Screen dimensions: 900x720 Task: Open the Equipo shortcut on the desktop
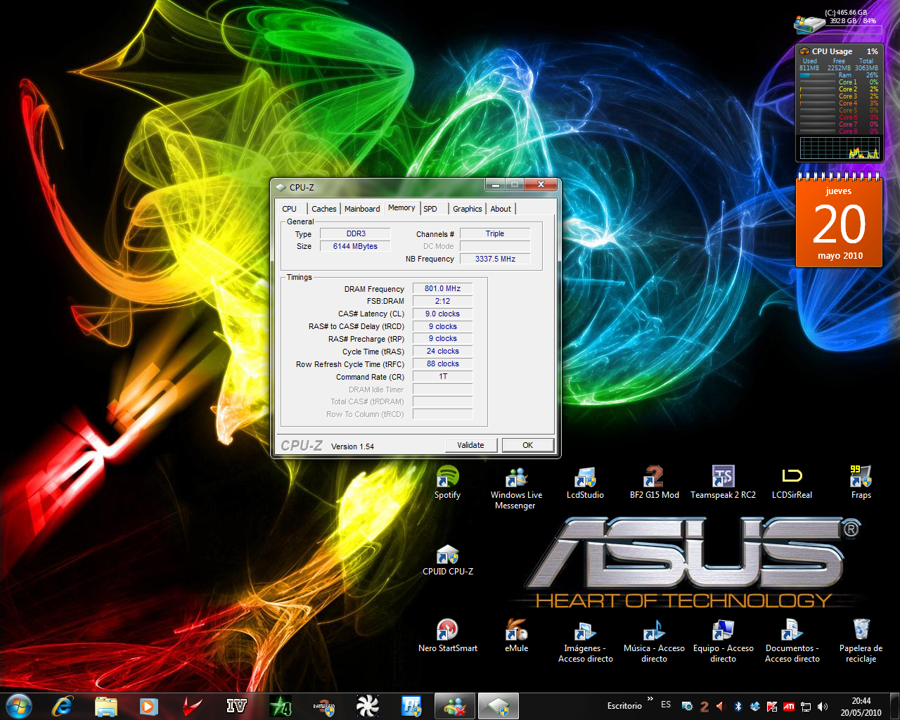tap(723, 641)
